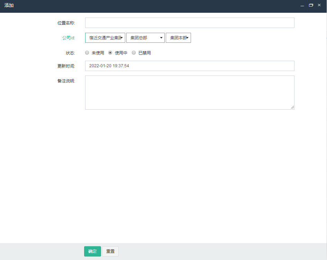Click the 状态 field label
Viewport: 327px width, 260px height.
point(70,53)
